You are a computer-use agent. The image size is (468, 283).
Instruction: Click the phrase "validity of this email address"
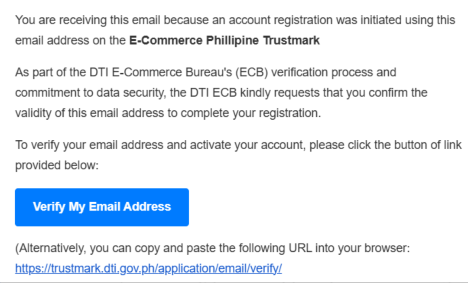coord(87,113)
